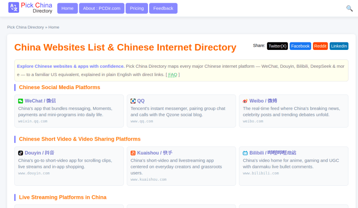The image size is (358, 208).
Task: Click 'Explore Chinese websites & apps with confidence.'
Action: click(71, 67)
